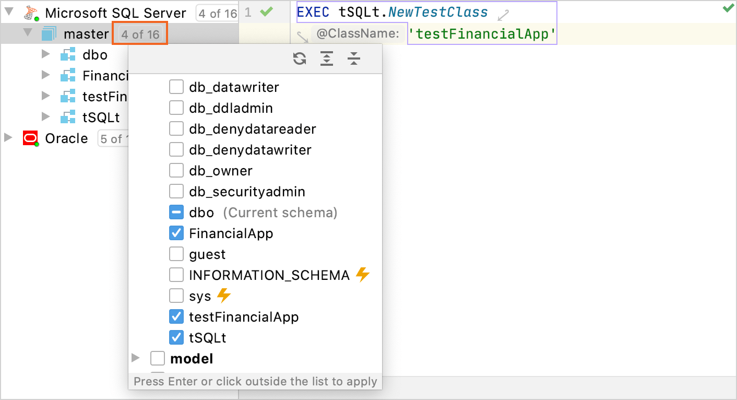Click the model label in popup
737x400 pixels.
pyautogui.click(x=192, y=359)
